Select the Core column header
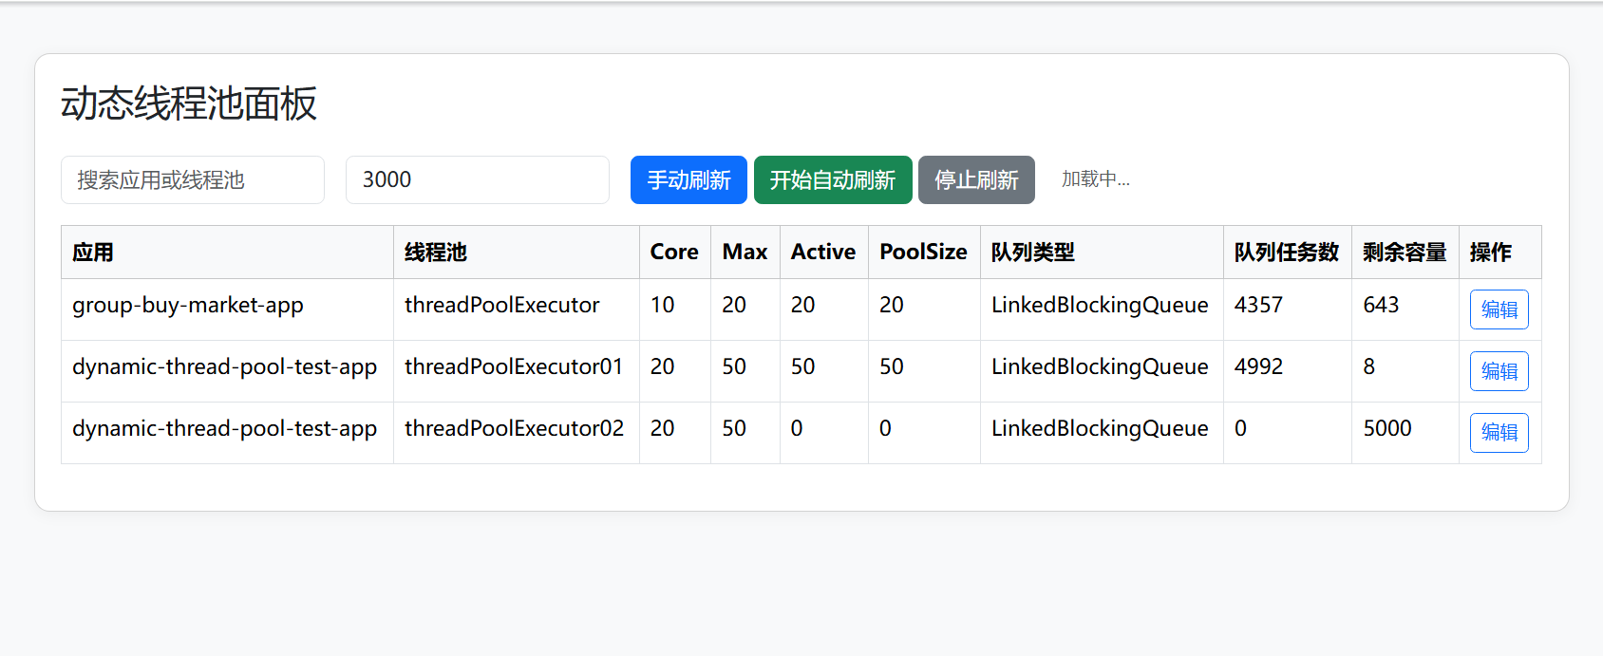 674,253
